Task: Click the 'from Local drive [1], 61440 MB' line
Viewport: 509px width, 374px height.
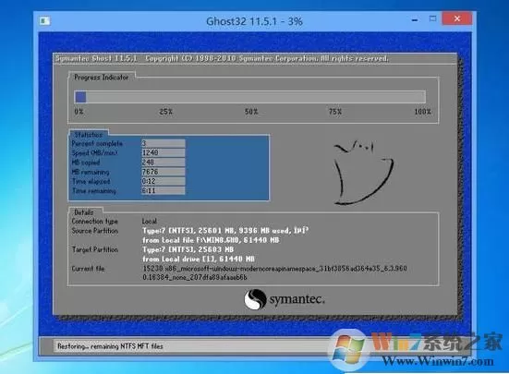Action: (199, 259)
